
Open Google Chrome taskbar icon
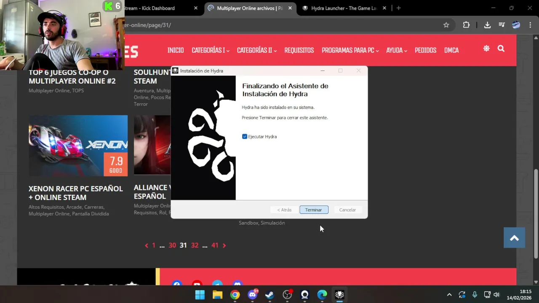pos(235,295)
